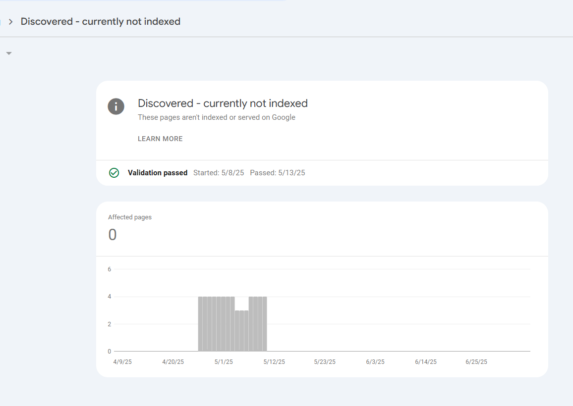
Task: Click the 6/25/25 date axis label
Action: [476, 361]
